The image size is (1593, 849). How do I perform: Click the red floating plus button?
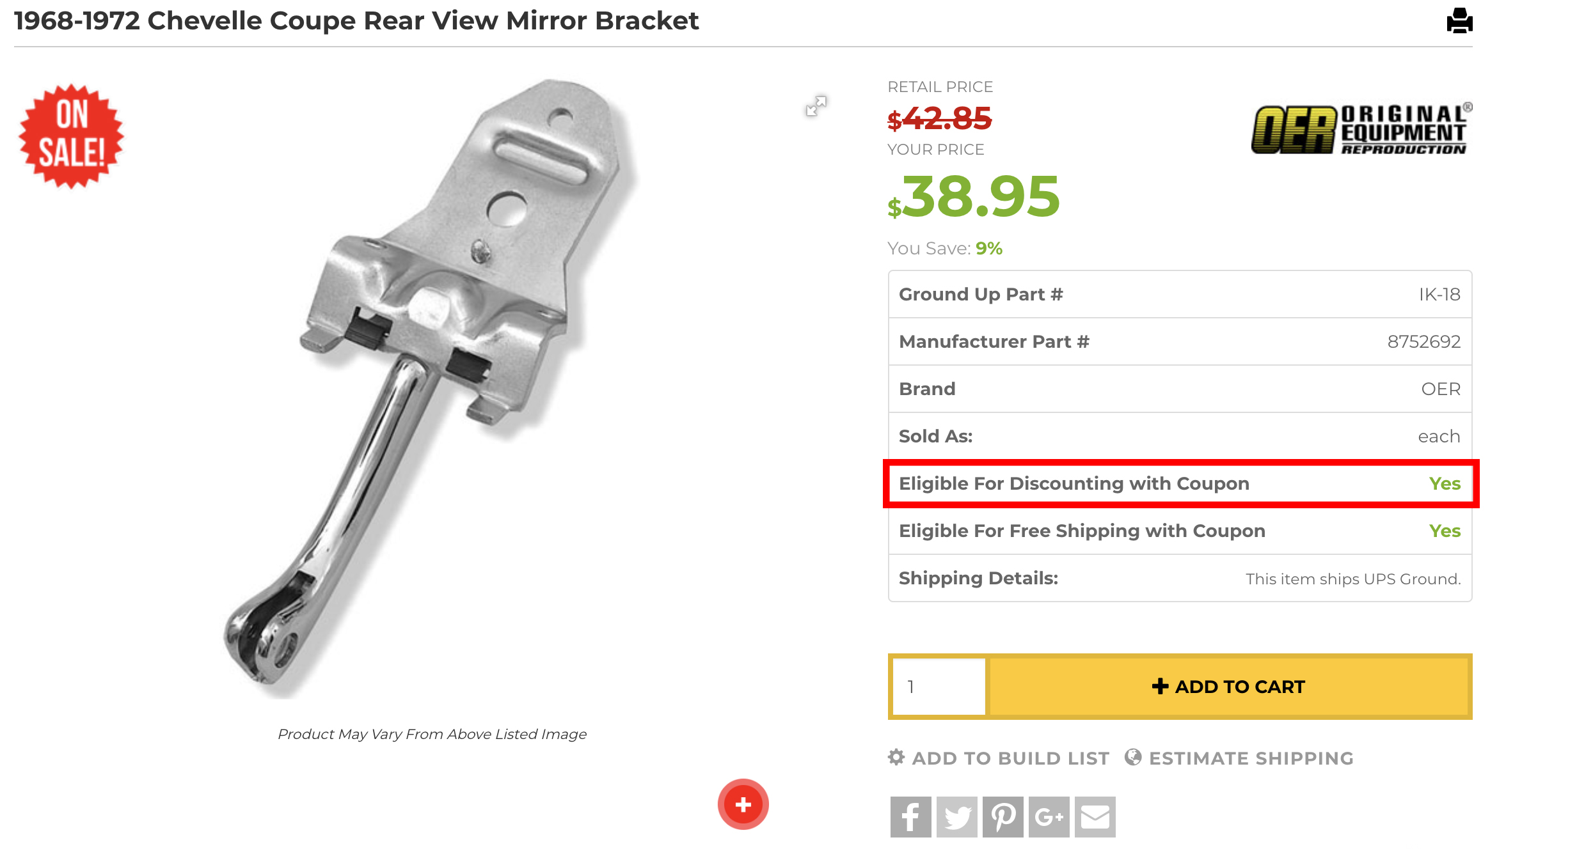[x=743, y=804]
